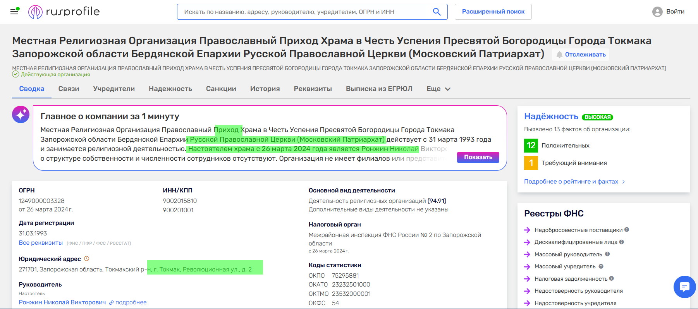This screenshot has height=309, width=698.
Task: Click arrow icon before Дисквалифицированные лица
Action: (x=527, y=242)
